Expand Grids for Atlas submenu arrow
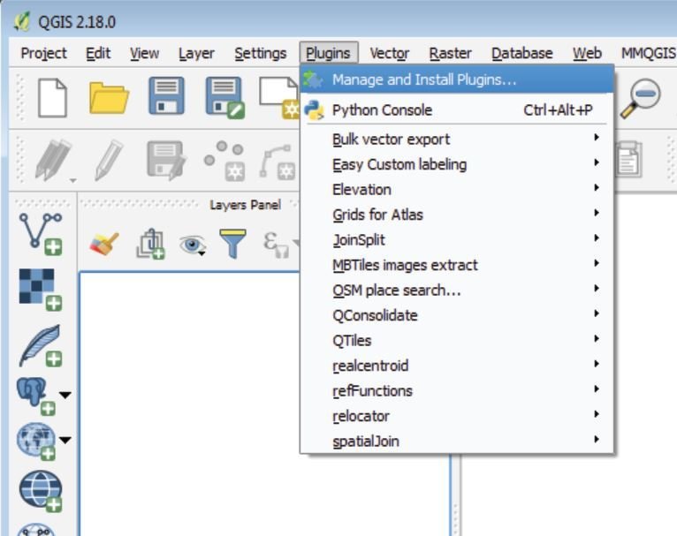Screen dimensions: 677x536 (597, 212)
